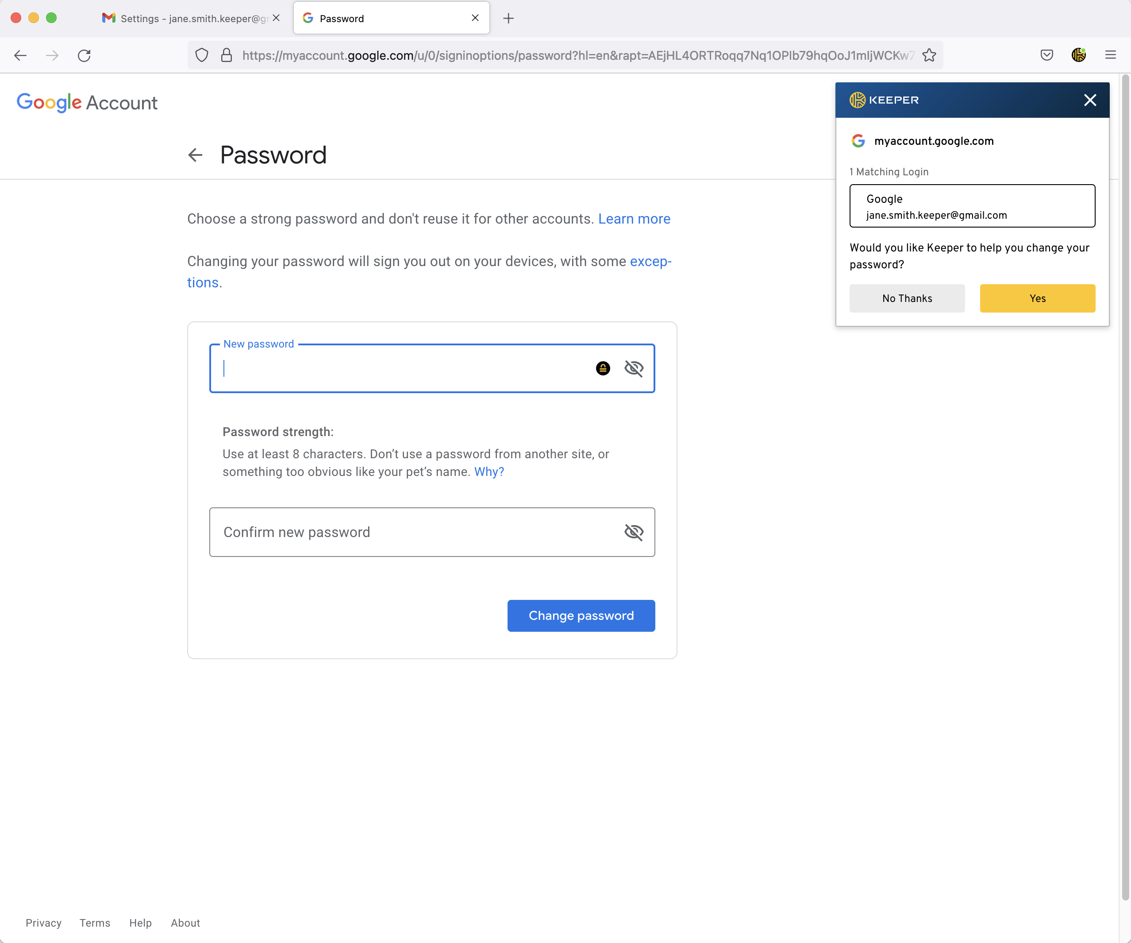Open a new browser tab
The image size is (1131, 943).
508,18
